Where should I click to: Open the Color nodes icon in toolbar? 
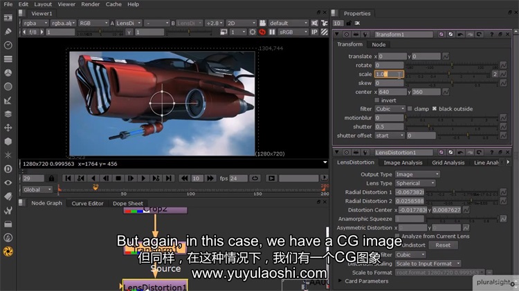click(x=8, y=73)
